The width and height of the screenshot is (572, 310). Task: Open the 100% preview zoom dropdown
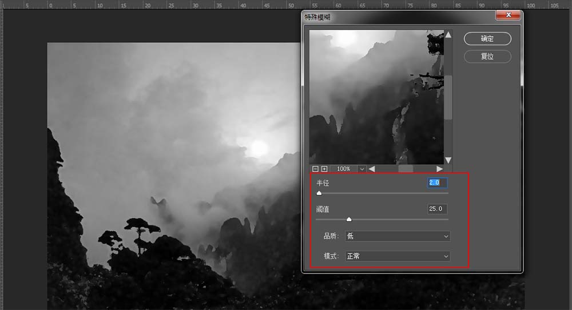[x=362, y=169]
